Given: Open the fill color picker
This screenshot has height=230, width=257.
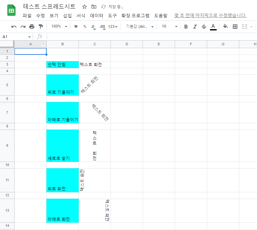Looking at the screenshot, I should pyautogui.click(x=226, y=26).
